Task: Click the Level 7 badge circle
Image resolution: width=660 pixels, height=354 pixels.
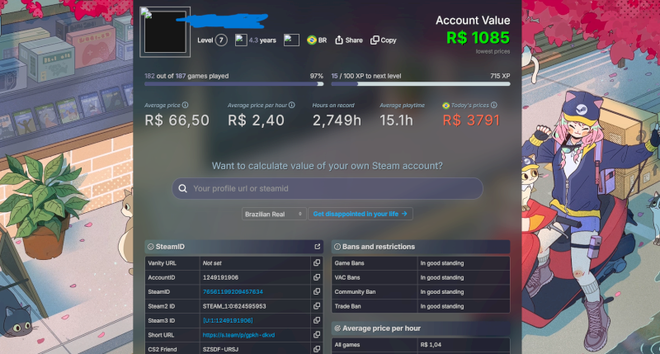Action: pyautogui.click(x=221, y=40)
